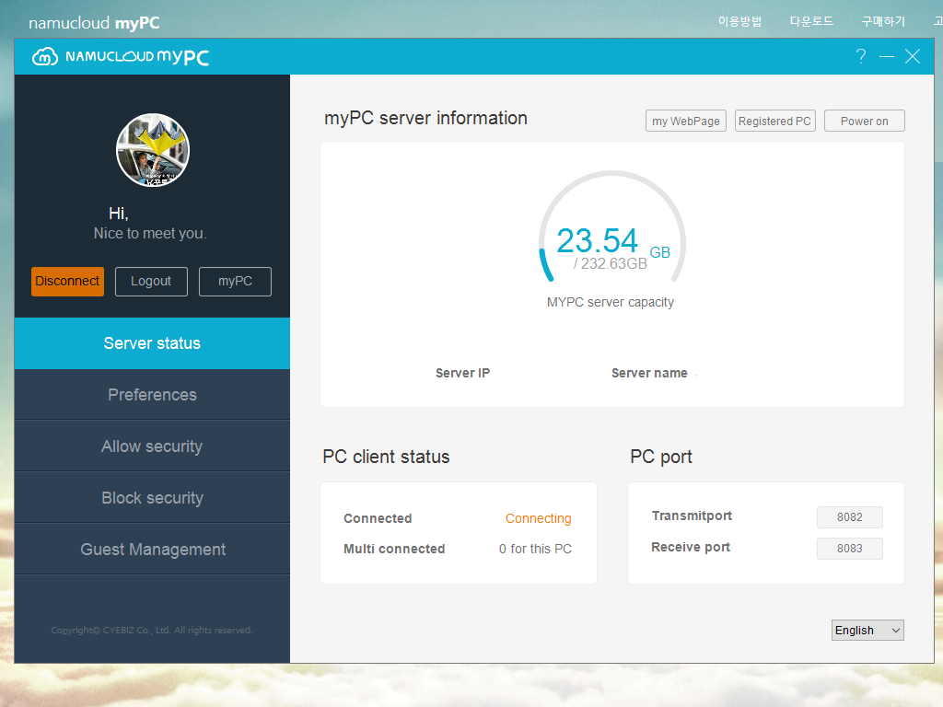Click the help question mark icon
Viewport: 943px width, 707px height.
coord(861,56)
